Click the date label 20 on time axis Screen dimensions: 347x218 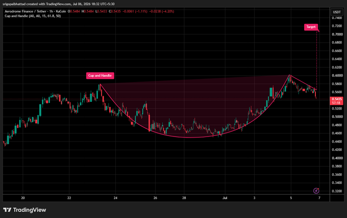coord(23,198)
